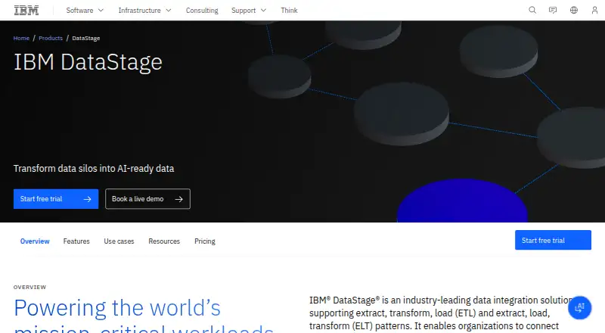Click arrow on Book a live demo

tap(178, 199)
